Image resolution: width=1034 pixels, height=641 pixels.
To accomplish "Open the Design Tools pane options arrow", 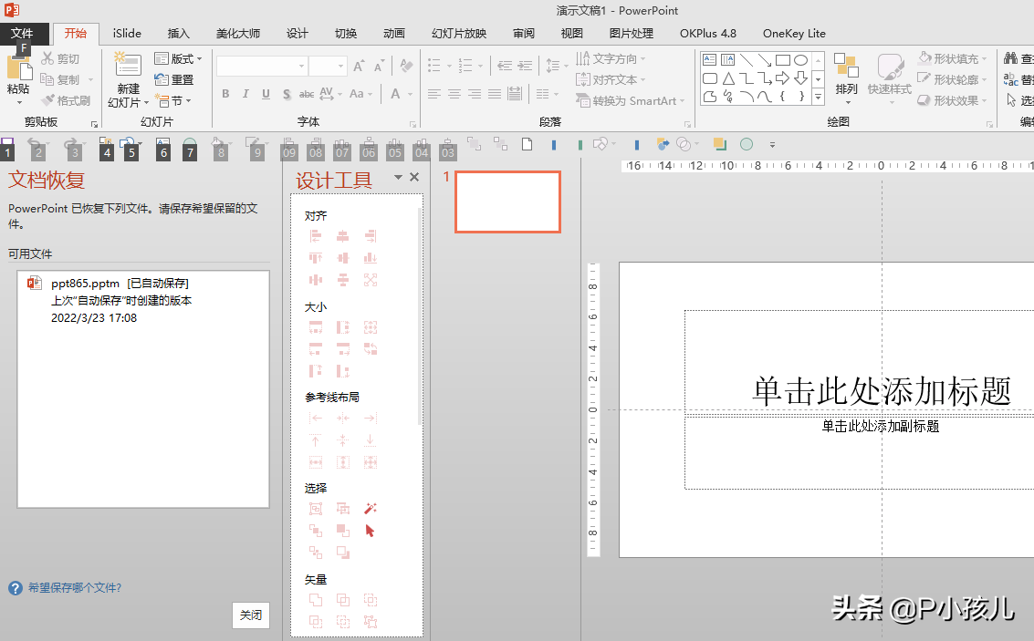I will click(398, 177).
